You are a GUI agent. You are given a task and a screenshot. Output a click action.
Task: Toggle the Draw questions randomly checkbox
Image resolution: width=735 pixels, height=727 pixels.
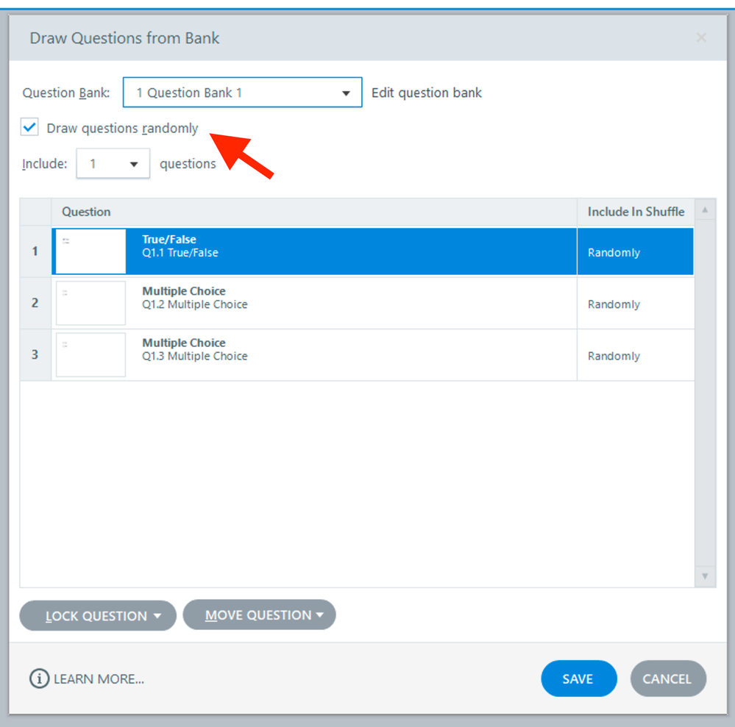tap(29, 127)
